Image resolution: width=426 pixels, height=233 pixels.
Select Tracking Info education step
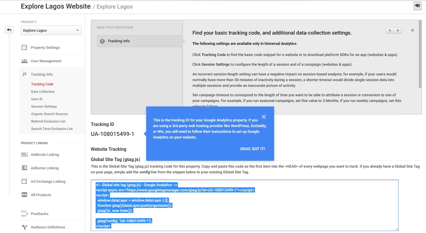140,41
